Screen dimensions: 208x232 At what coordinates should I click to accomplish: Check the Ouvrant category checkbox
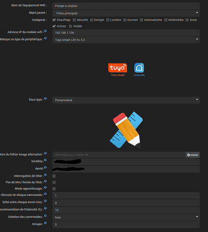(125, 20)
